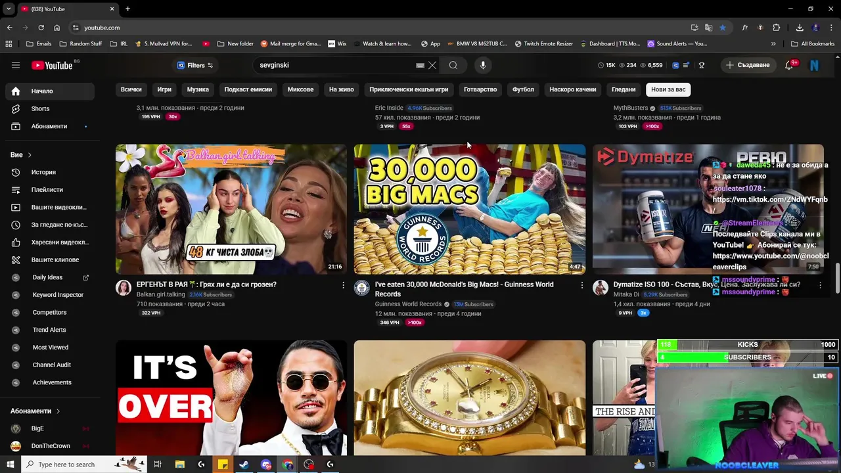Click the Windows taskbar search box
Screen dimensions: 841x473
(83, 464)
